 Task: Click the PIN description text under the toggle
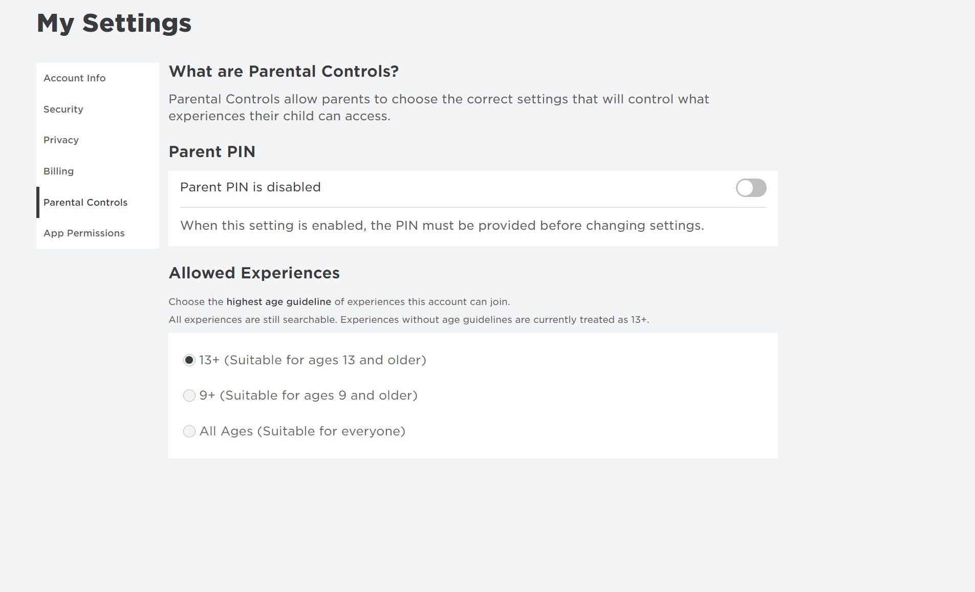442,226
